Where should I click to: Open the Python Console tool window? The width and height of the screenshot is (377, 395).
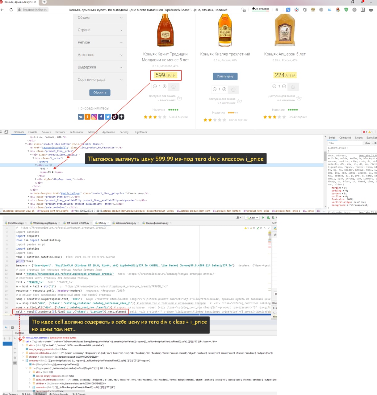[58, 394]
